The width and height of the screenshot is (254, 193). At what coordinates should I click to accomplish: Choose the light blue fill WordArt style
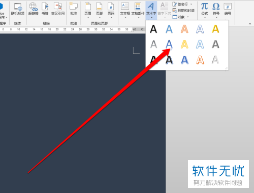tap(169, 29)
